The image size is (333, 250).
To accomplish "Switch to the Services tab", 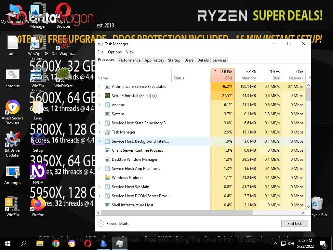I will (x=220, y=60).
